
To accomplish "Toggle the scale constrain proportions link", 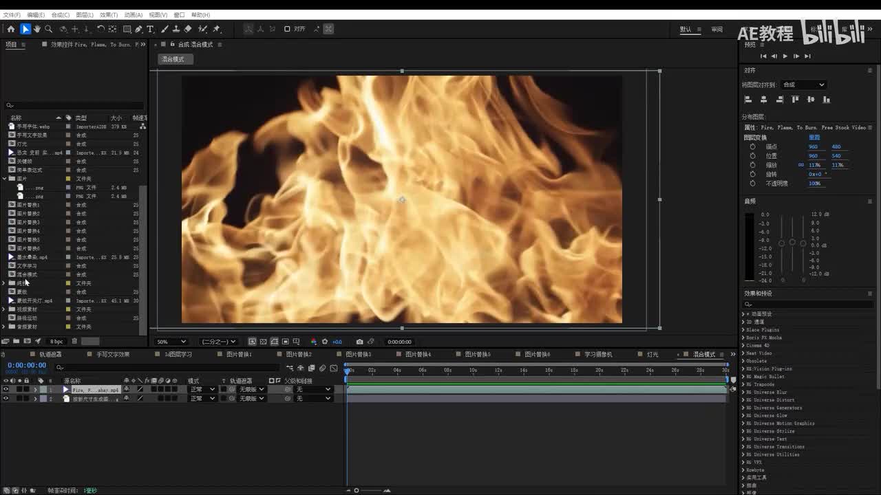I will 801,165.
